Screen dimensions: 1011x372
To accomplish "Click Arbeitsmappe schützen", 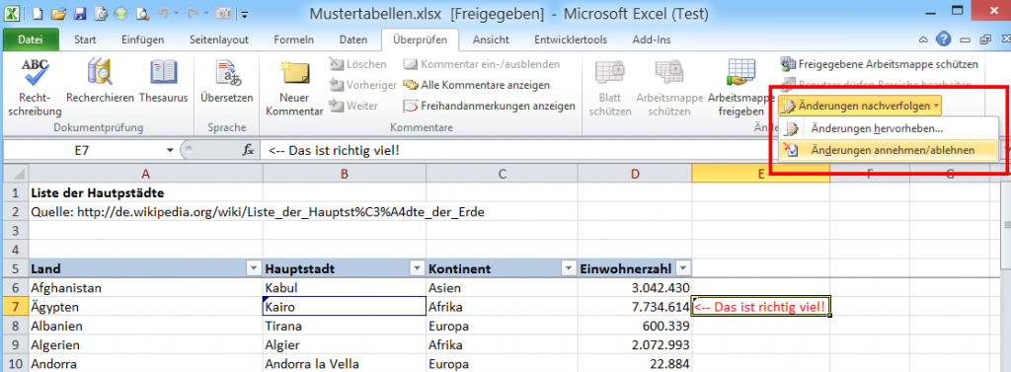I will [668, 89].
